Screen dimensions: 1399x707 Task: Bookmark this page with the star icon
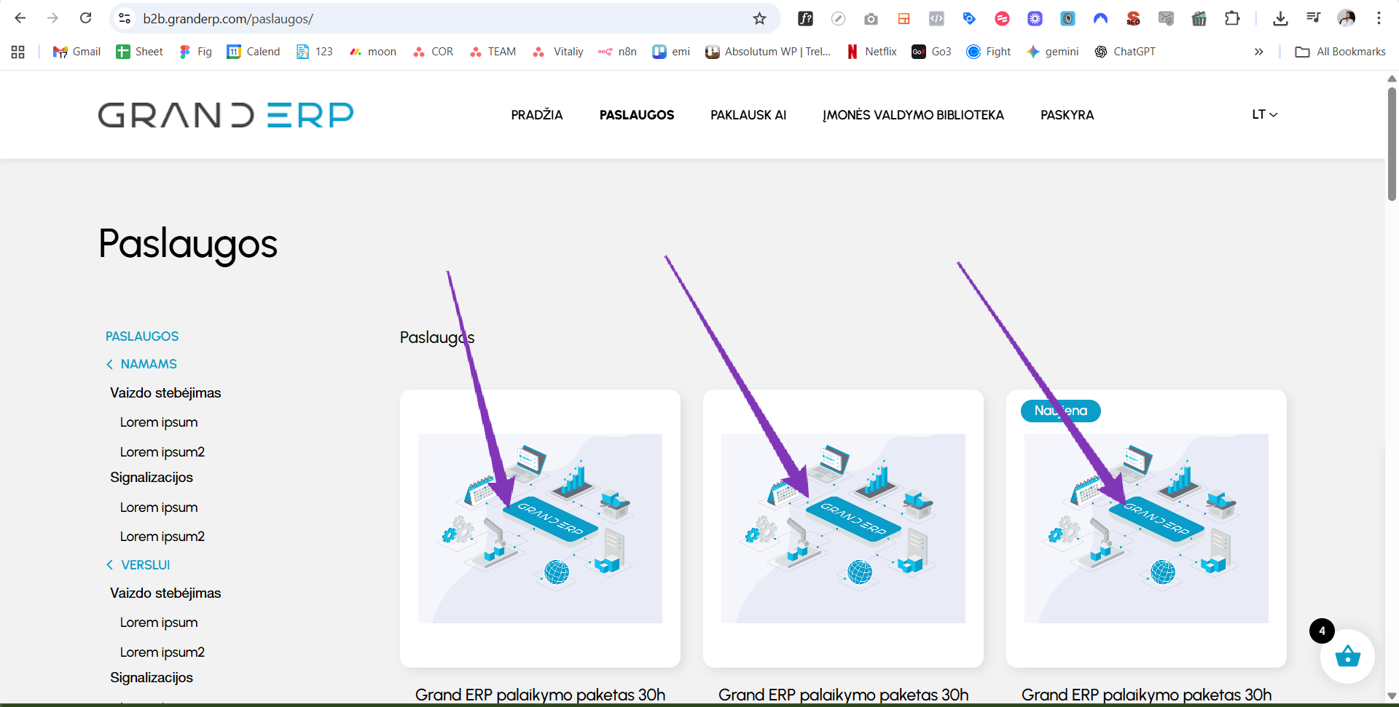pyautogui.click(x=759, y=19)
